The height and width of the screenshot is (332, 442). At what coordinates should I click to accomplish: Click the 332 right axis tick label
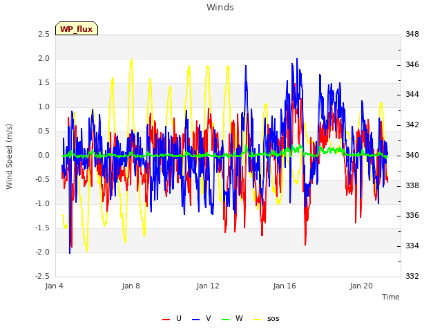(x=412, y=276)
